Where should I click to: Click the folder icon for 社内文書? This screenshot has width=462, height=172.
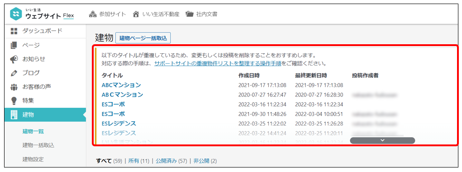(x=190, y=14)
